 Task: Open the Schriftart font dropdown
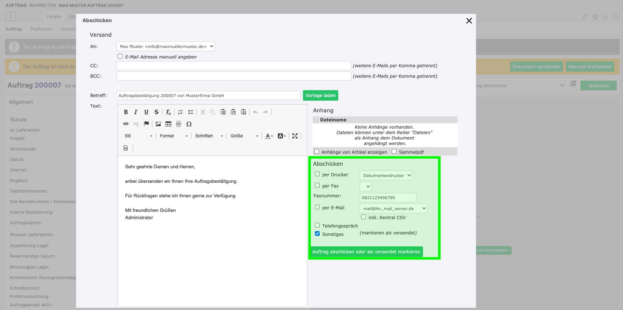coord(209,136)
